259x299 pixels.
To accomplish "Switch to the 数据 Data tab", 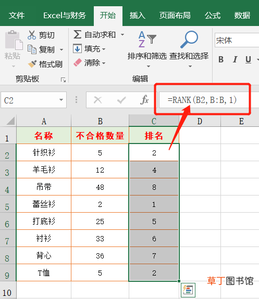I will pyautogui.click(x=242, y=16).
